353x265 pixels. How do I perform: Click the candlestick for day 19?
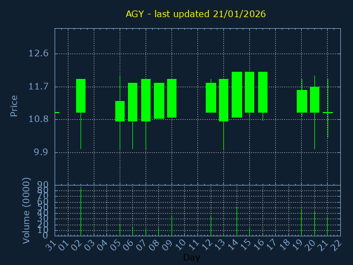(302, 101)
